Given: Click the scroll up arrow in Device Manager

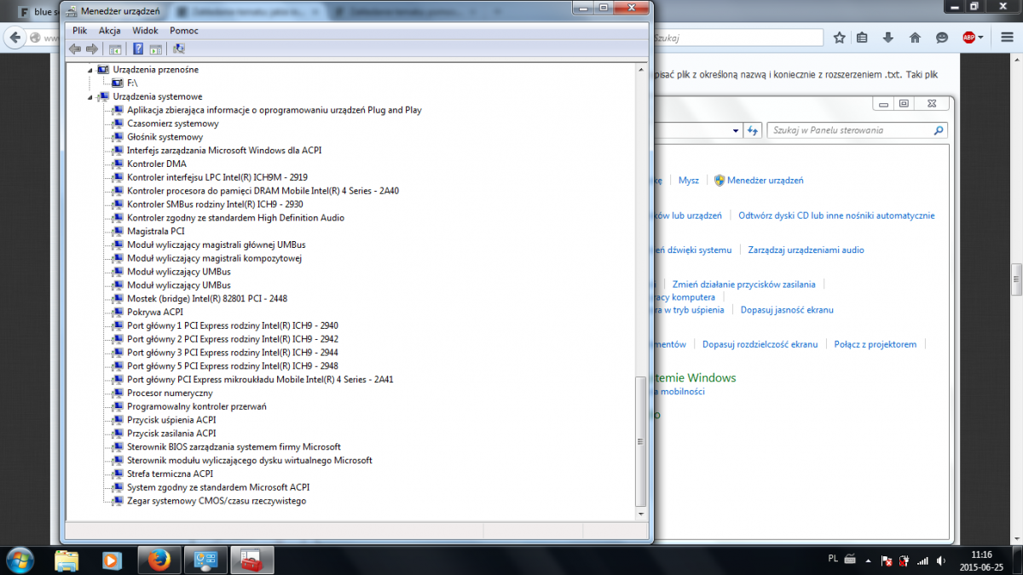Looking at the screenshot, I should [641, 68].
